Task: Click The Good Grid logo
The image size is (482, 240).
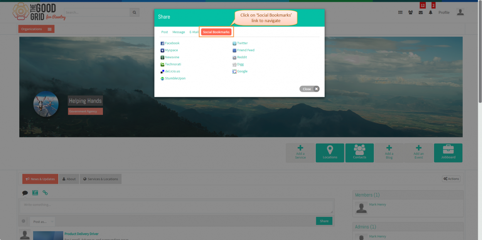Action: [39, 12]
